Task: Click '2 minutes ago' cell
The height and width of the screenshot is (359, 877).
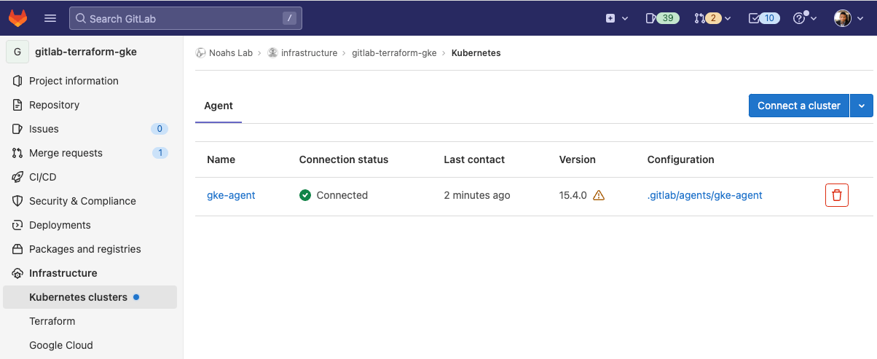Action: (477, 195)
